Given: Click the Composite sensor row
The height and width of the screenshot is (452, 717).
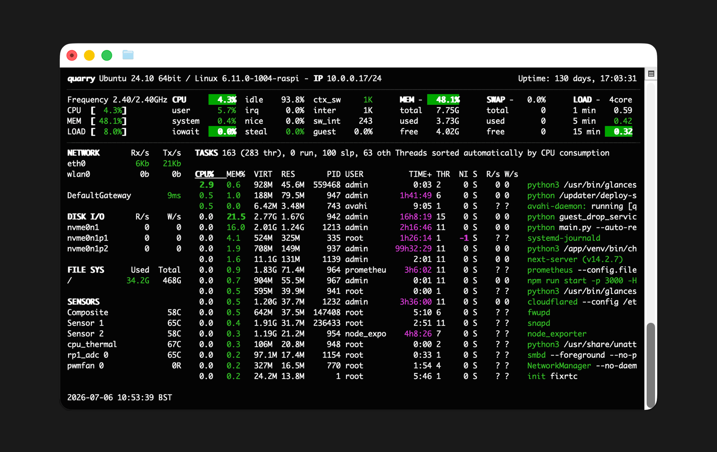Looking at the screenshot, I should [x=124, y=313].
